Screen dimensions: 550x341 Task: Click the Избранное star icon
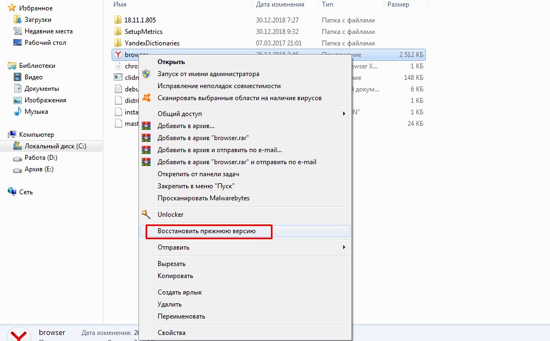[x=12, y=8]
